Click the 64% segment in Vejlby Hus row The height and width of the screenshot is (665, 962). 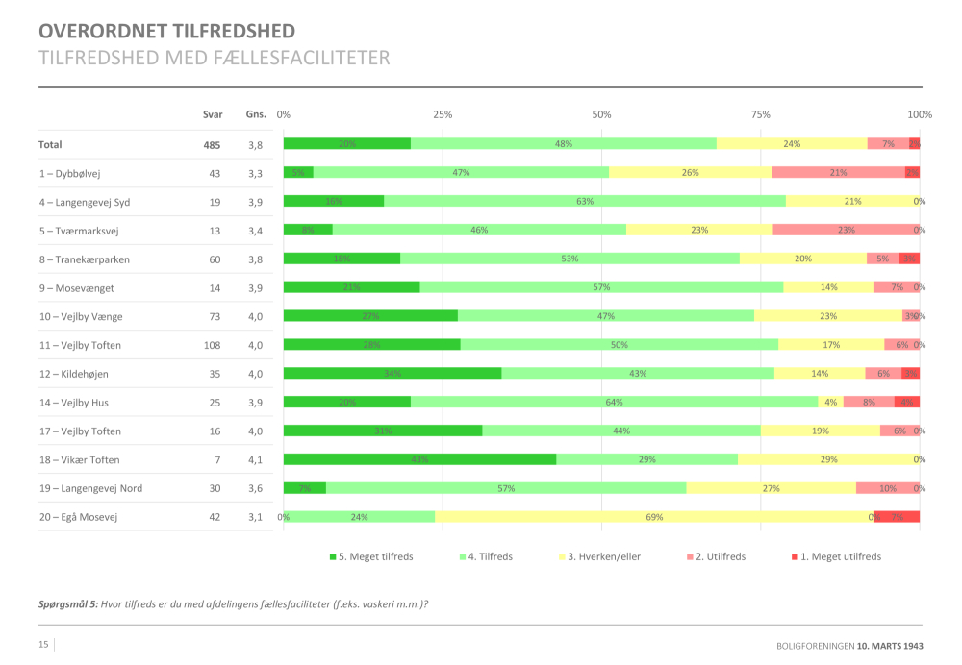click(x=614, y=402)
